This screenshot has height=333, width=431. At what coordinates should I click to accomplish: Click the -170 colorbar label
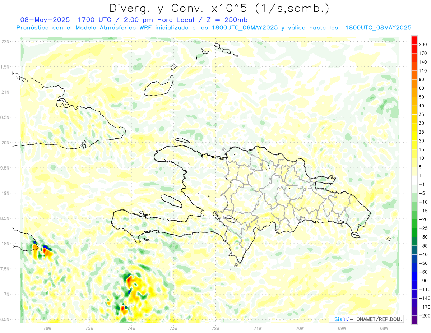click(x=425, y=307)
